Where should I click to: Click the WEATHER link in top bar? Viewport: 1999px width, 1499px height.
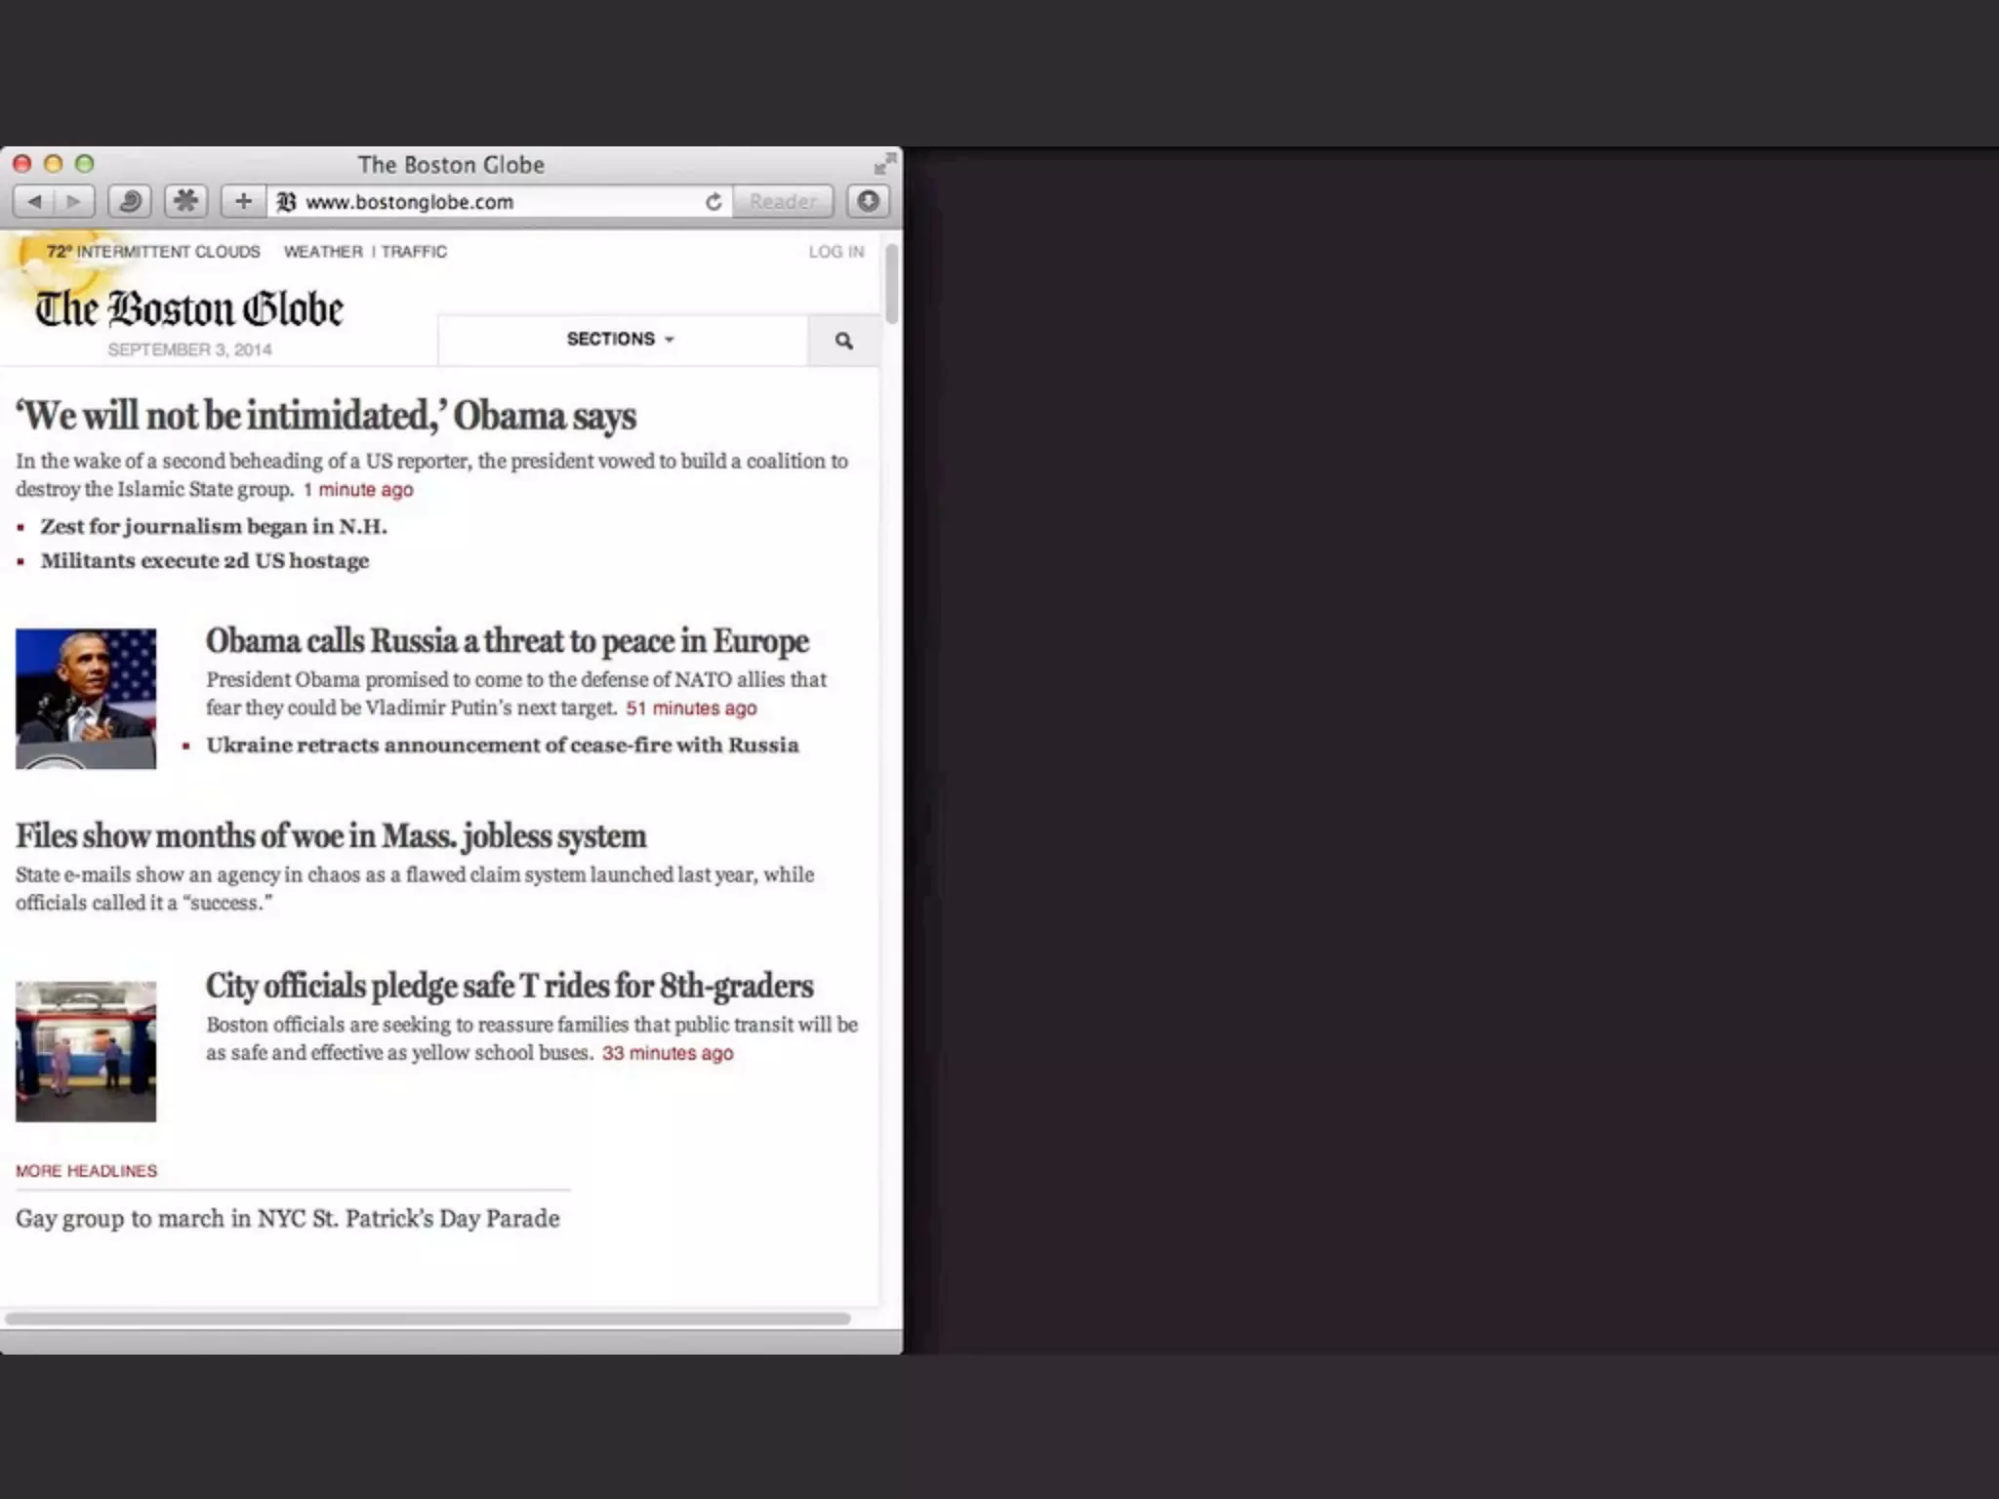point(323,252)
